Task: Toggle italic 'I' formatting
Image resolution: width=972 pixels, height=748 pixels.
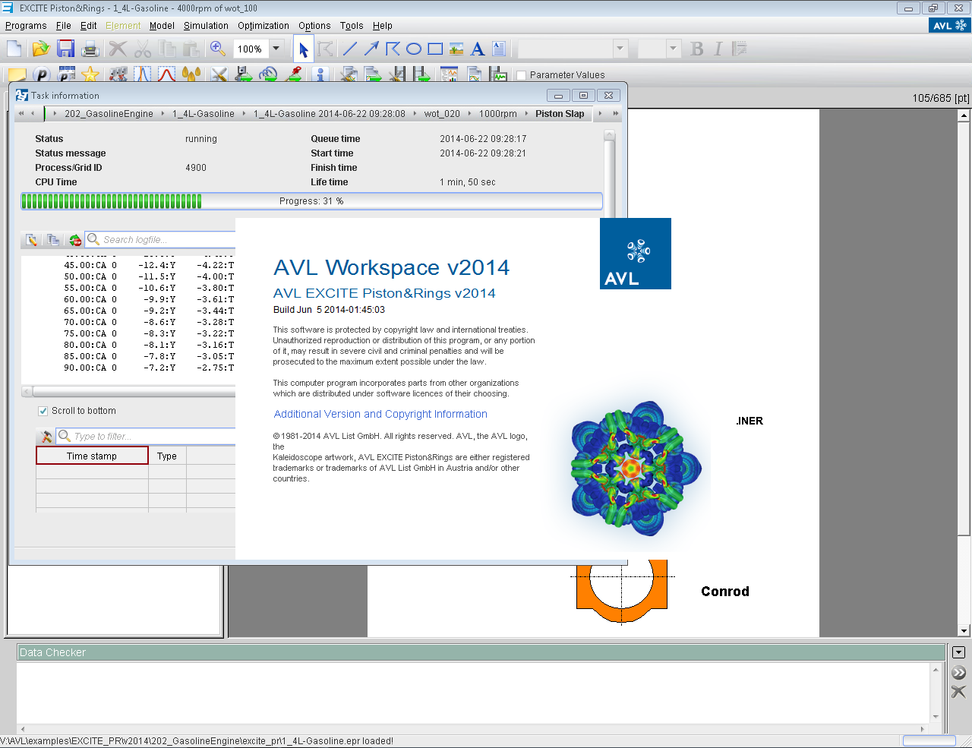Action: tap(718, 49)
